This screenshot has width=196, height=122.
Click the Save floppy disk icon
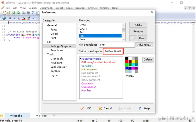(13, 13)
